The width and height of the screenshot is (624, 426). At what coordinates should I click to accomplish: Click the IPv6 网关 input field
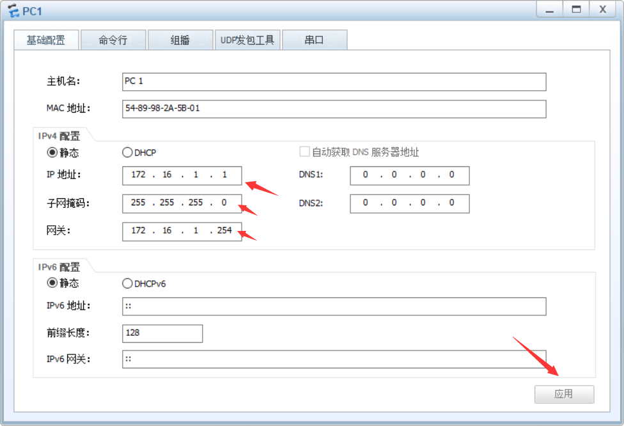click(x=334, y=359)
